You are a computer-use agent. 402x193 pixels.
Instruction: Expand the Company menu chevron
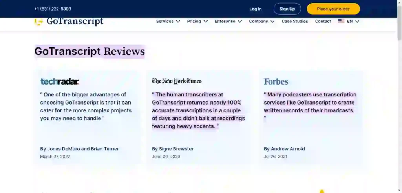[272, 22]
